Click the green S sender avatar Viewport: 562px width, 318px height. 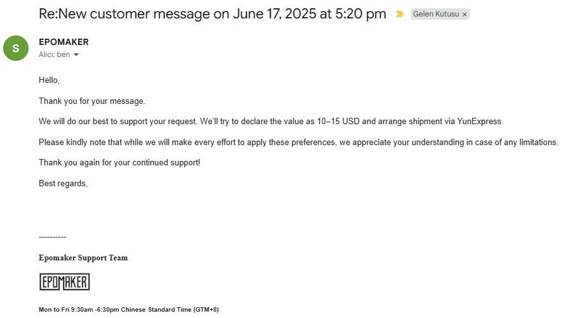pos(16,48)
